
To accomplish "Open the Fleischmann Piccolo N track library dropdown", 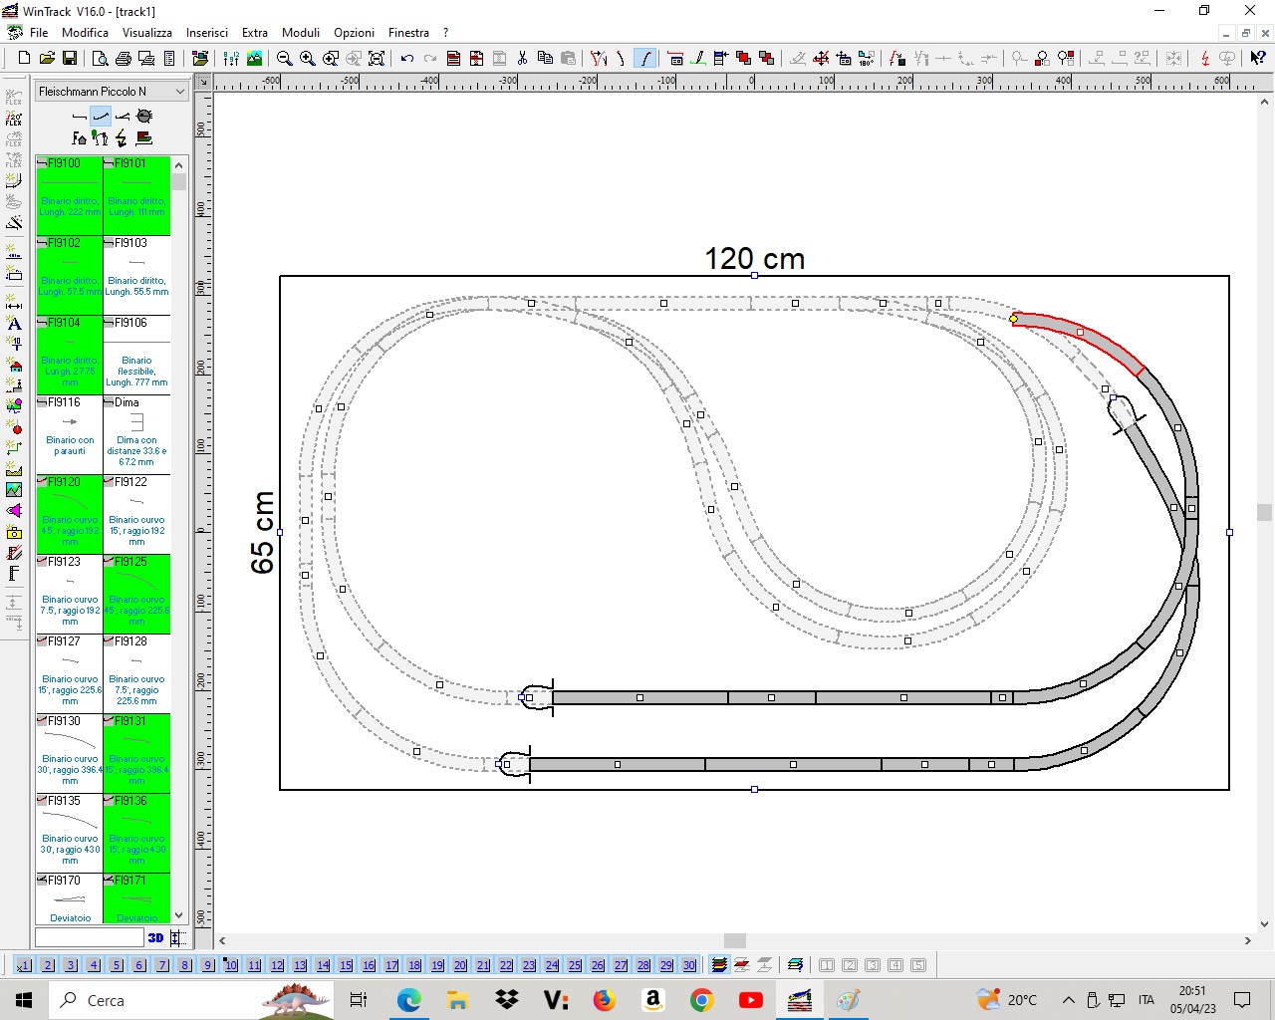I will (112, 92).
